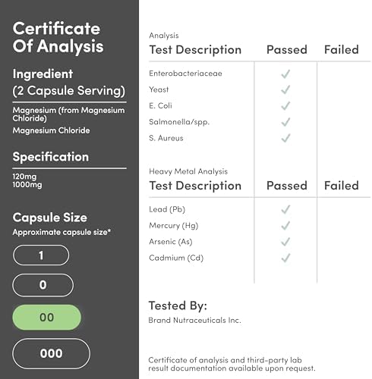Click the E. Coli passed checkmark

pyautogui.click(x=285, y=106)
